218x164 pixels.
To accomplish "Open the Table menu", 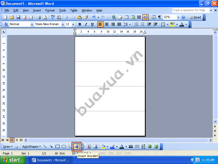I will 74,10.
